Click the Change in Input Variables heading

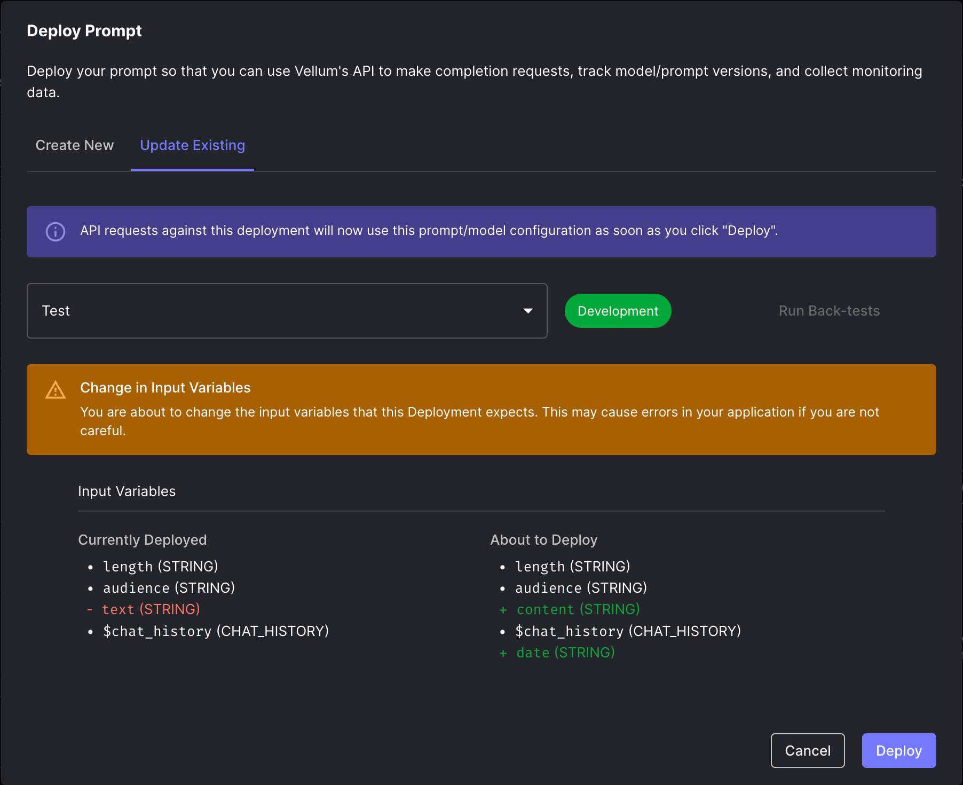[165, 388]
